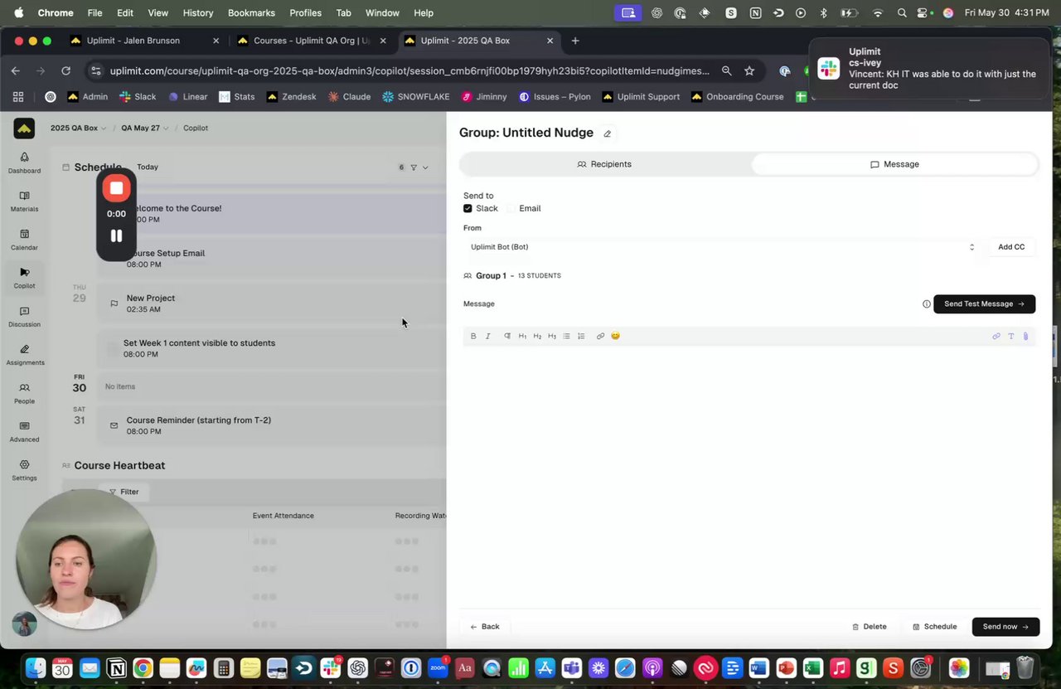This screenshot has width=1061, height=689.
Task: Pause the screen recording
Action: (x=116, y=235)
